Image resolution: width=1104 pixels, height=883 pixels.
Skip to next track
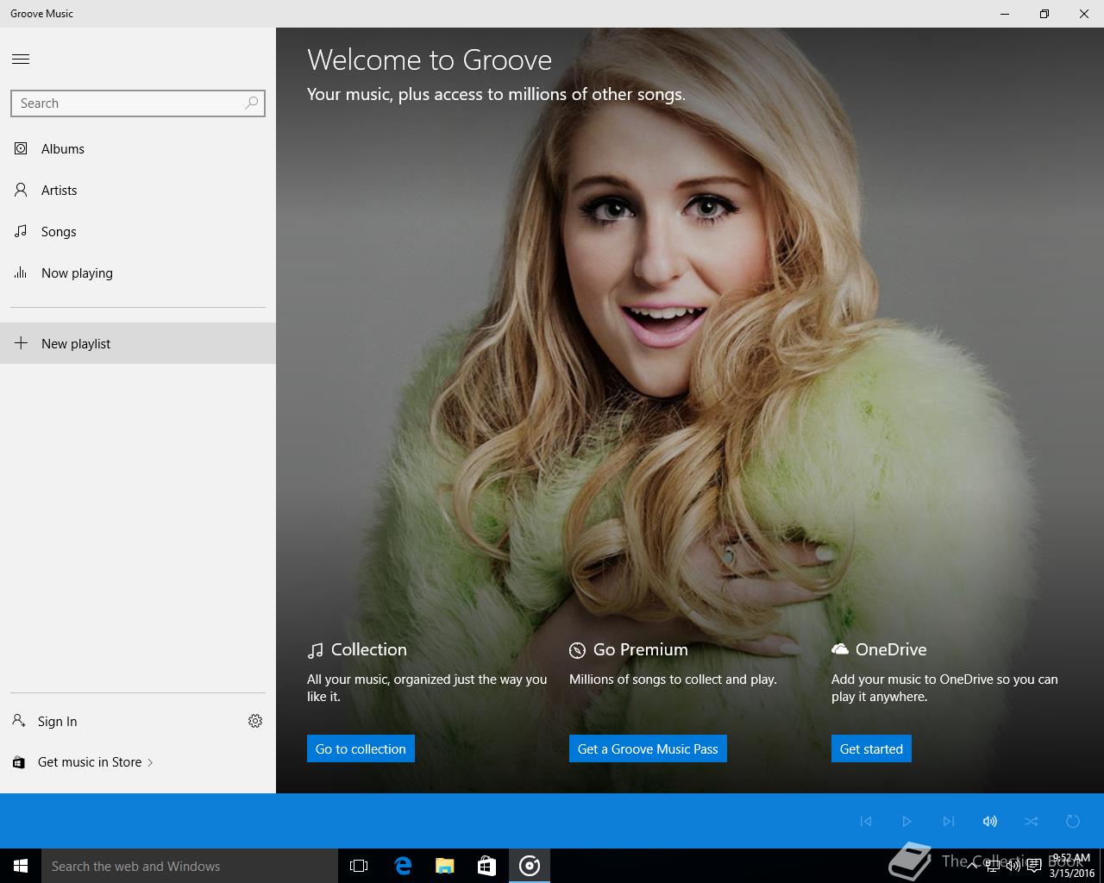point(949,821)
